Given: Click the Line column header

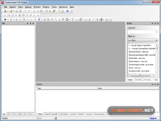Looking at the screenshot, I should pyautogui.click(x=128, y=88).
